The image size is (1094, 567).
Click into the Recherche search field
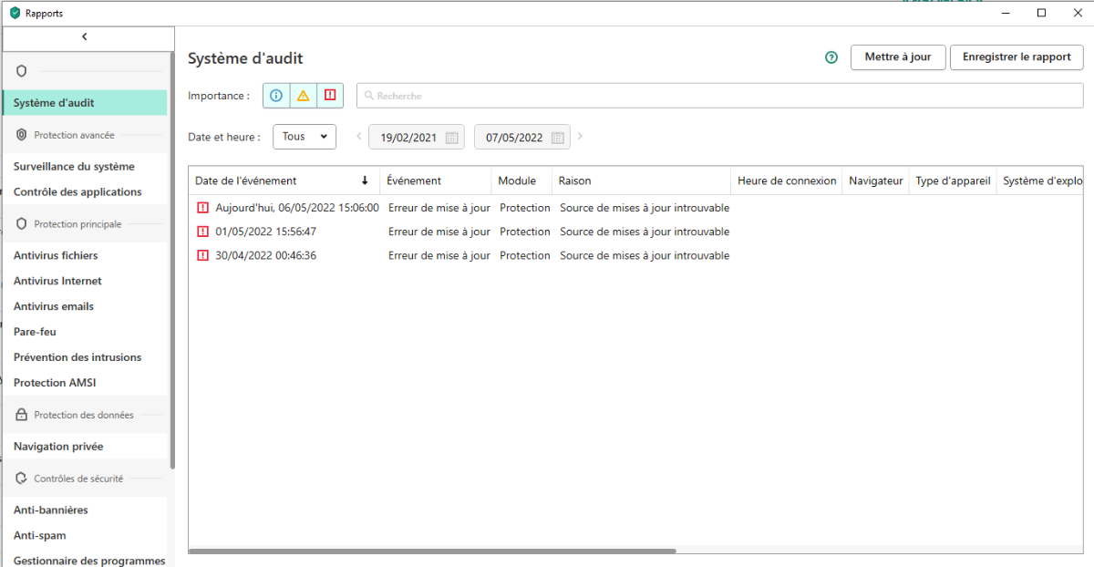click(711, 96)
